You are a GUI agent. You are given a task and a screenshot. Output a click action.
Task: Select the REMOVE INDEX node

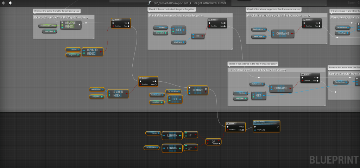tap(71, 25)
